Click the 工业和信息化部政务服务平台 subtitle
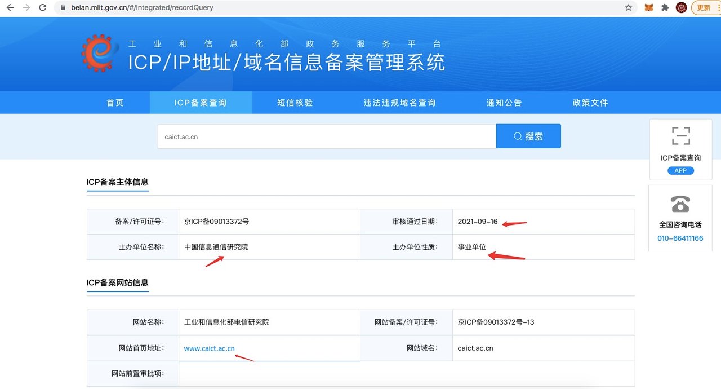This screenshot has width=721, height=389. click(x=285, y=44)
